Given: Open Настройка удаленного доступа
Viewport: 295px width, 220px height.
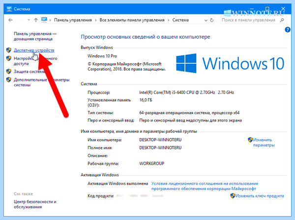Looking at the screenshot, I should (x=35, y=61).
